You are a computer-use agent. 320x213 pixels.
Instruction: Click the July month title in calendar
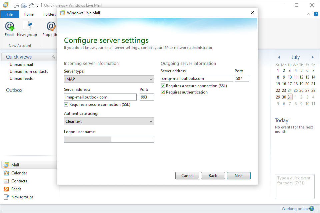[x=296, y=57]
